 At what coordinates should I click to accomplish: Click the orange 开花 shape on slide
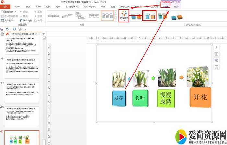(200, 97)
